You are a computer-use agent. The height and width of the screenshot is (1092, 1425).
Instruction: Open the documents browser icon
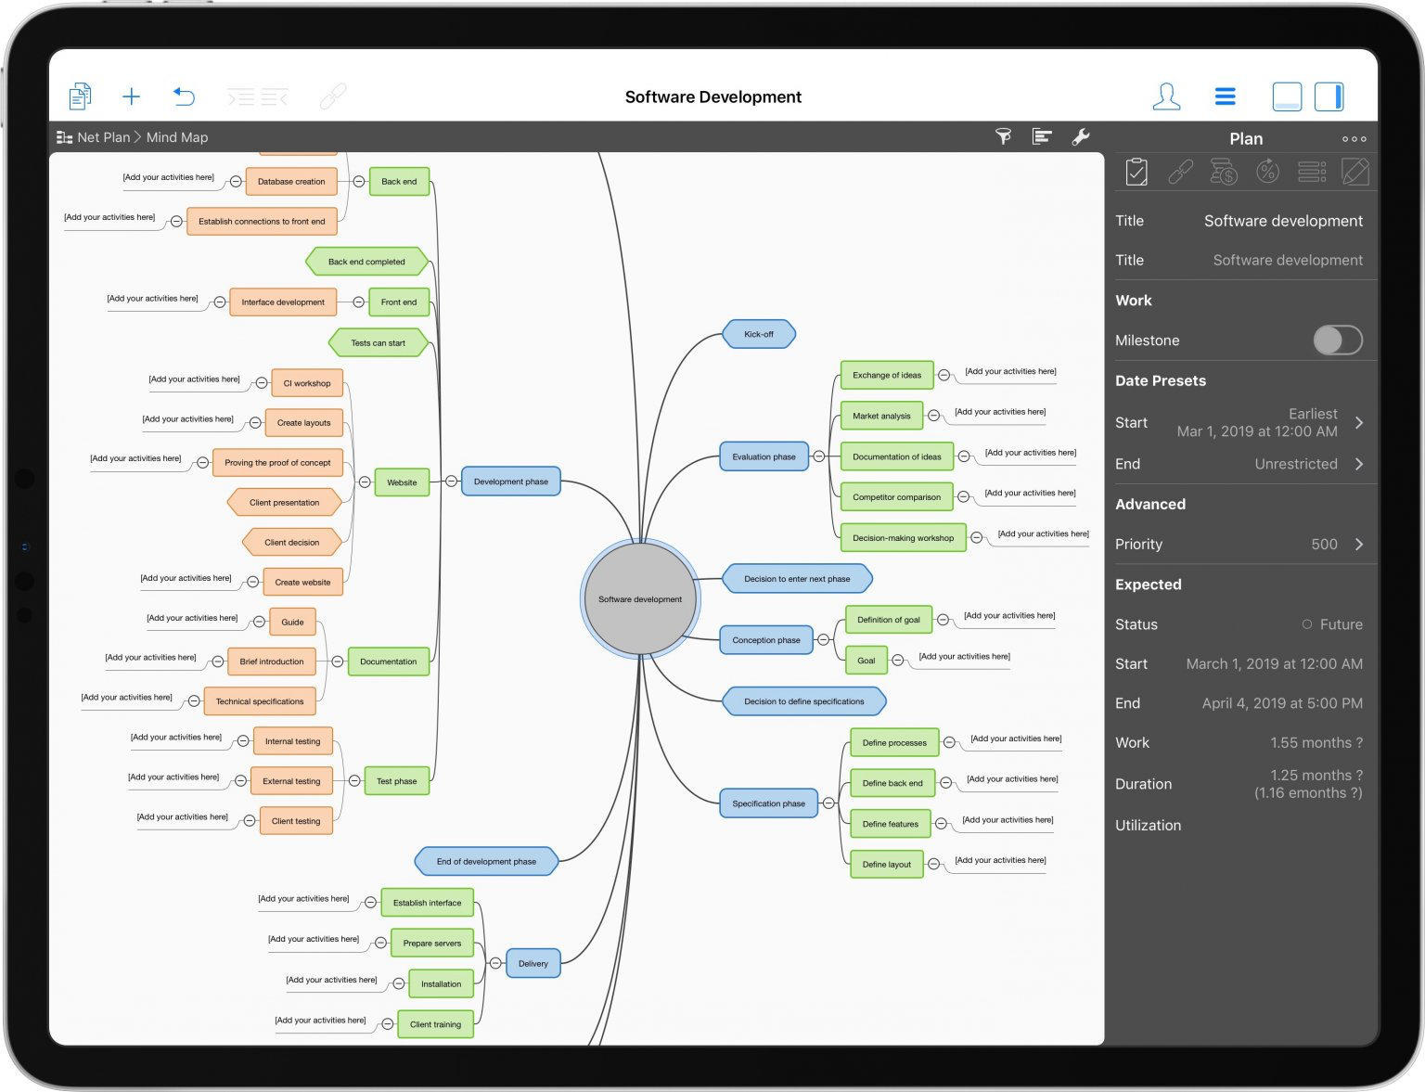coord(81,96)
